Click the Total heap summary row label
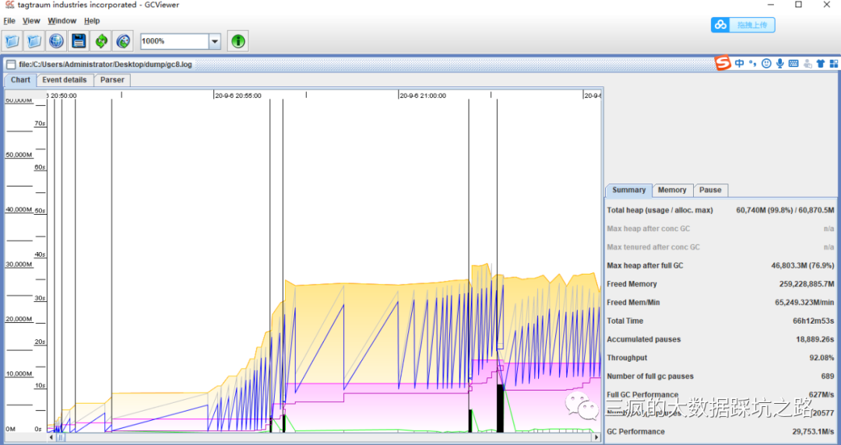The width and height of the screenshot is (841, 445). click(660, 210)
